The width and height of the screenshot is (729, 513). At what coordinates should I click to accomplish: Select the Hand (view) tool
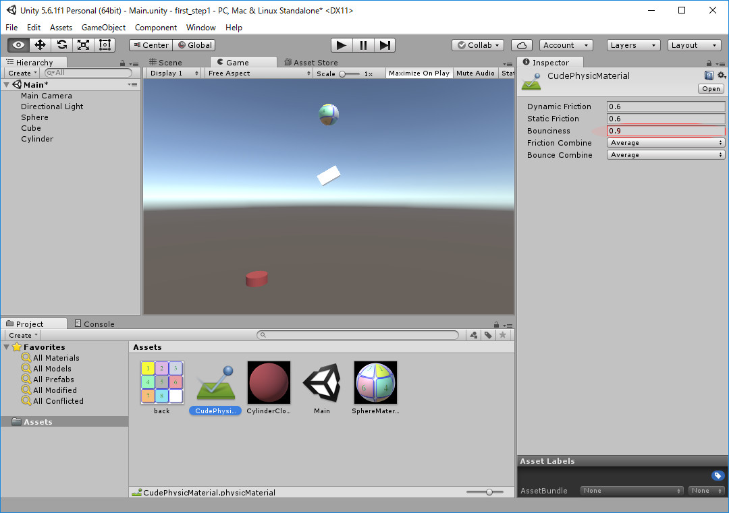18,45
